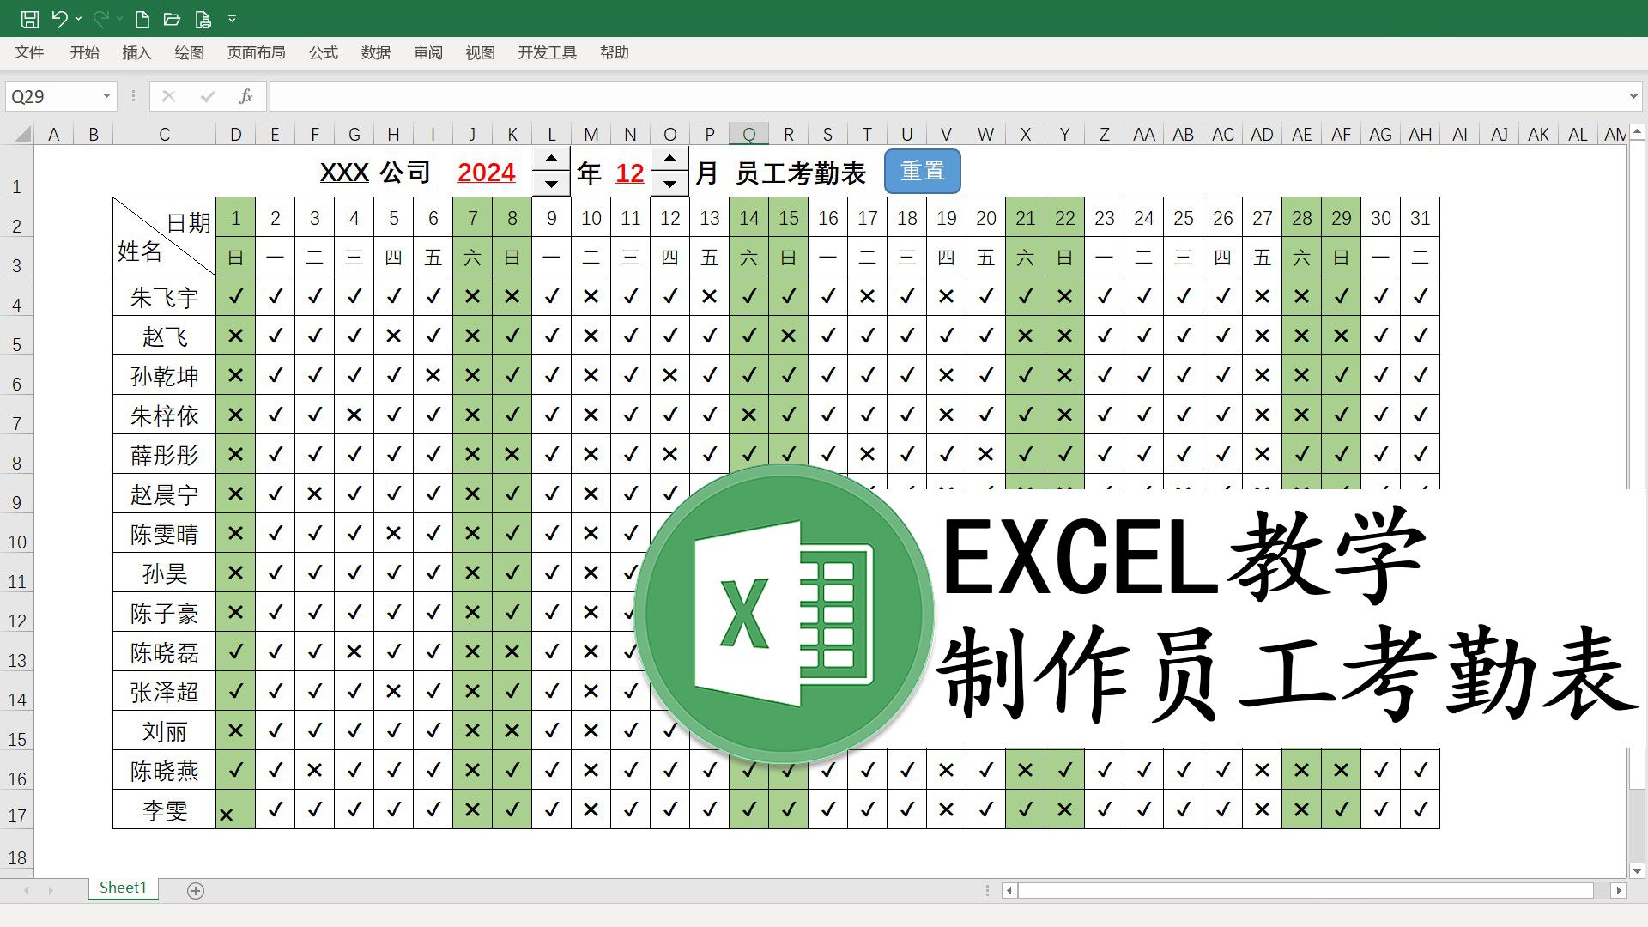Add a new sheet with plus icon

pyautogui.click(x=196, y=890)
